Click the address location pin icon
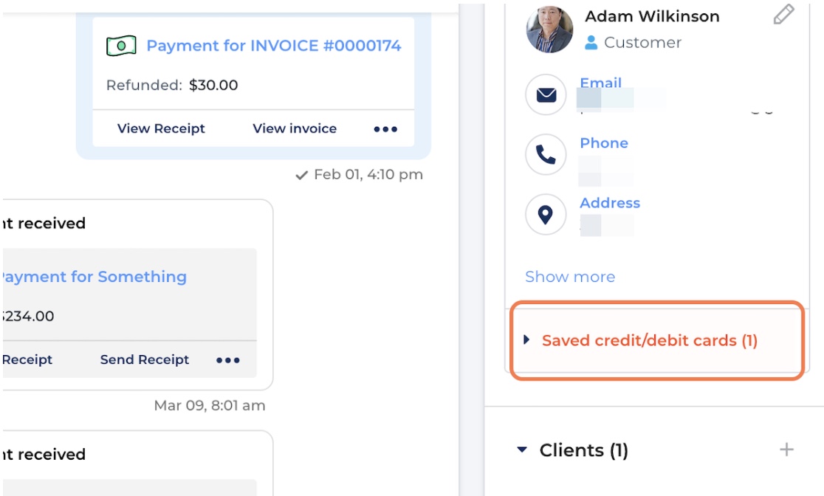Image resolution: width=824 pixels, height=496 pixels. pos(546,214)
